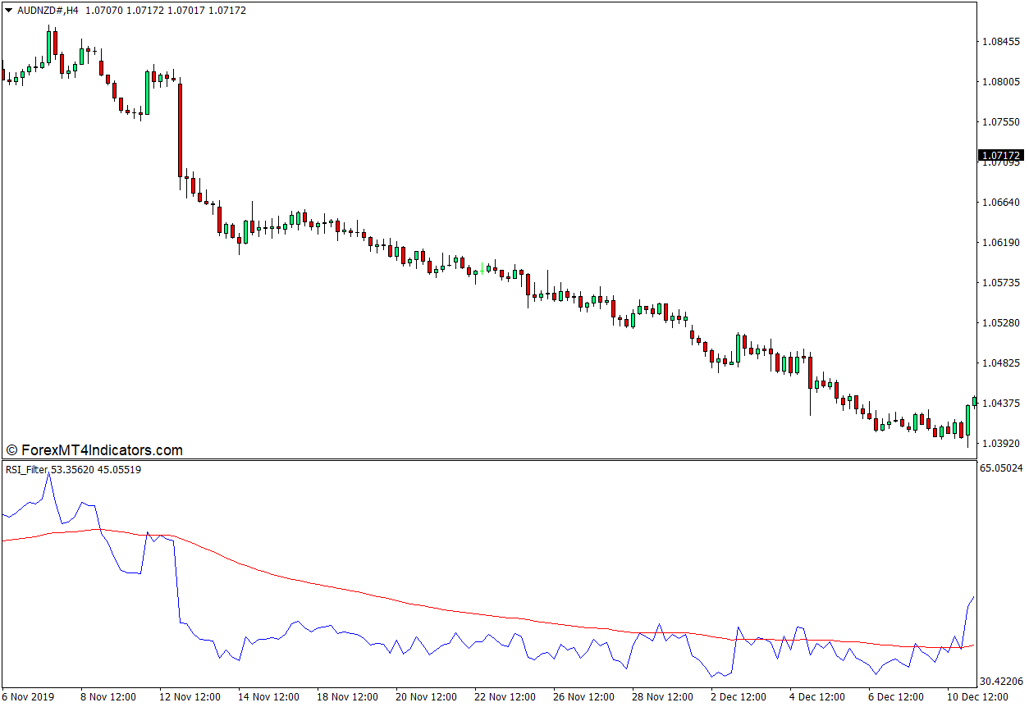This screenshot has width=1029, height=707.
Task: Open the ForexMT4Indicators.com watermark link
Action: [x=94, y=450]
